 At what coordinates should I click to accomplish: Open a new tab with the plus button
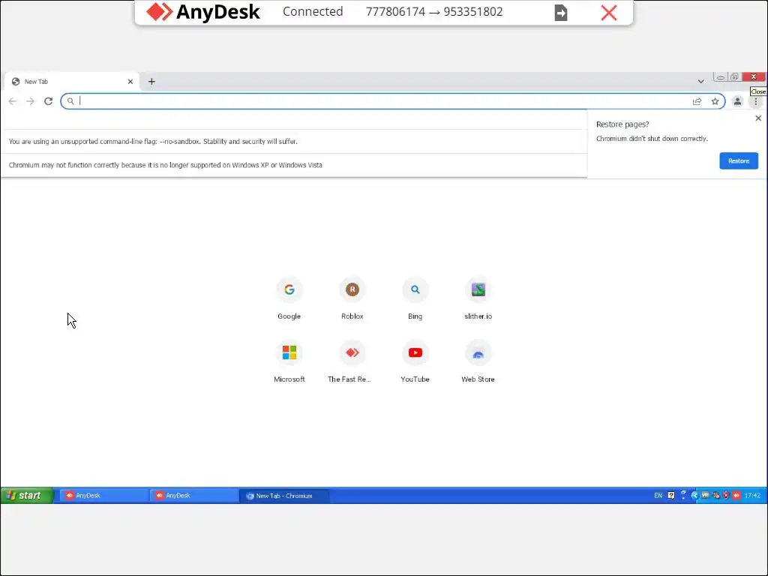(x=151, y=82)
